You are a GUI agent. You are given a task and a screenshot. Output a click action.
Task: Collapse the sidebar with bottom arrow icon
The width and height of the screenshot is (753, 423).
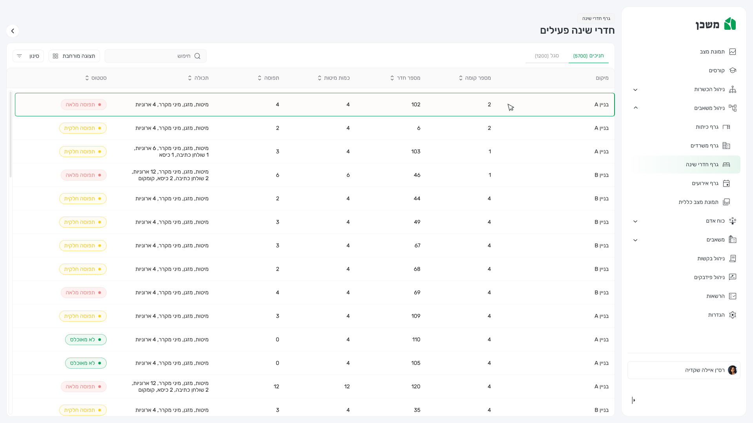tap(633, 400)
